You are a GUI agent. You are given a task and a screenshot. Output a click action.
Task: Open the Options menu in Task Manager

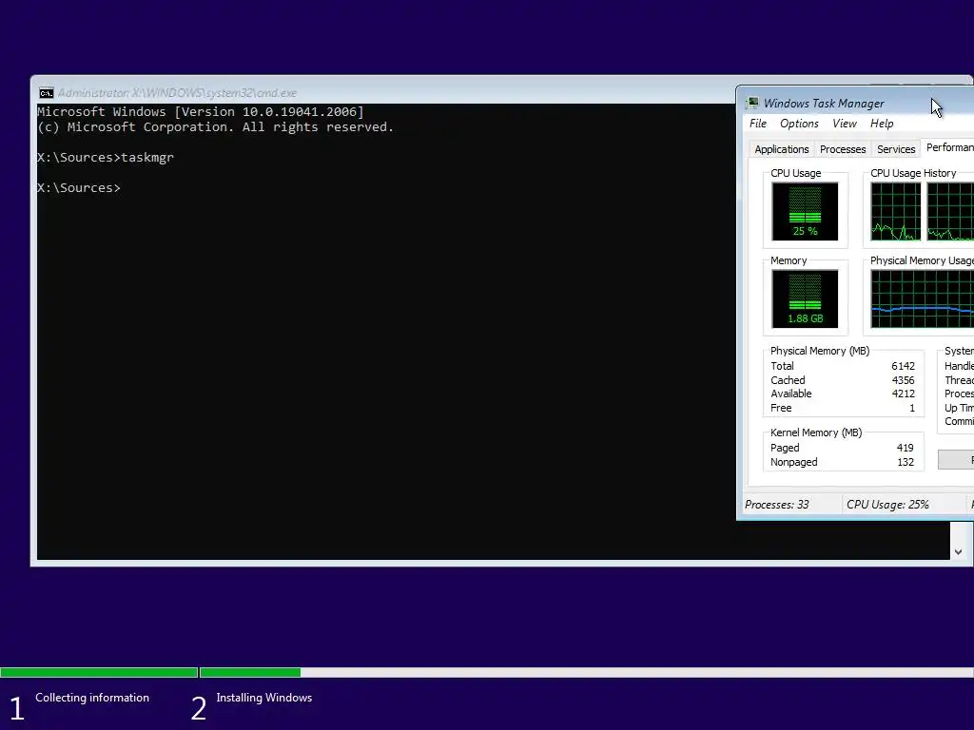(x=799, y=124)
